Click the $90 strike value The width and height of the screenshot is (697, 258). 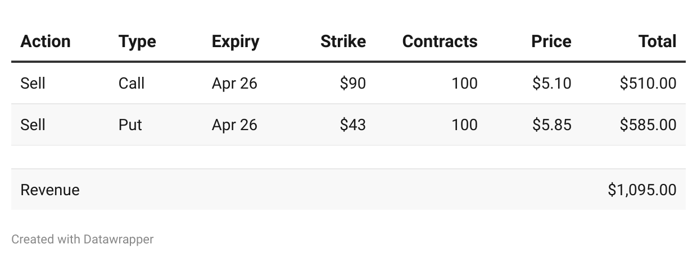[353, 84]
